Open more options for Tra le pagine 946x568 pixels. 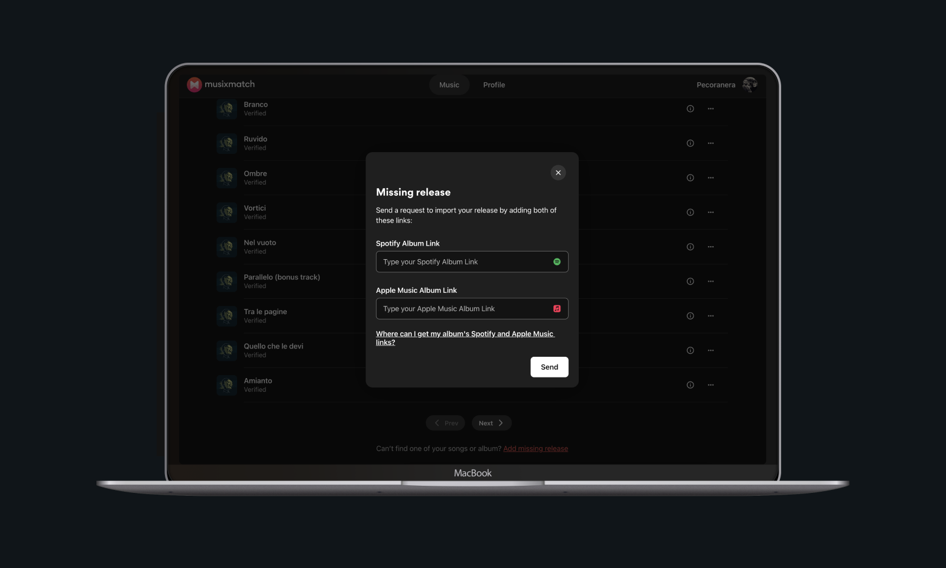[x=711, y=316]
